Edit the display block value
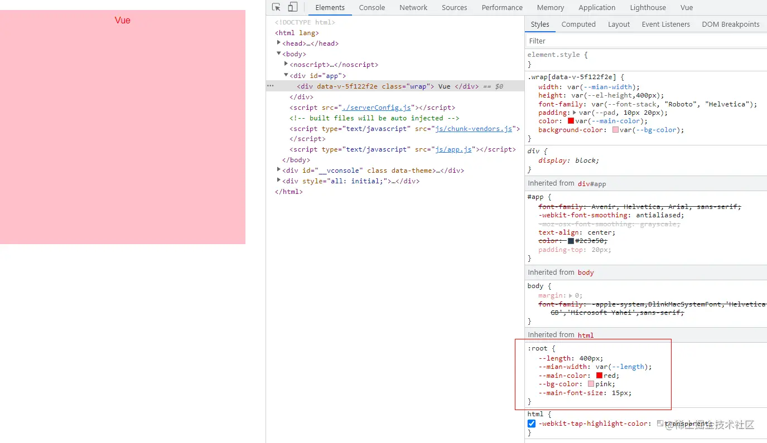This screenshot has height=443, width=767. click(x=585, y=160)
